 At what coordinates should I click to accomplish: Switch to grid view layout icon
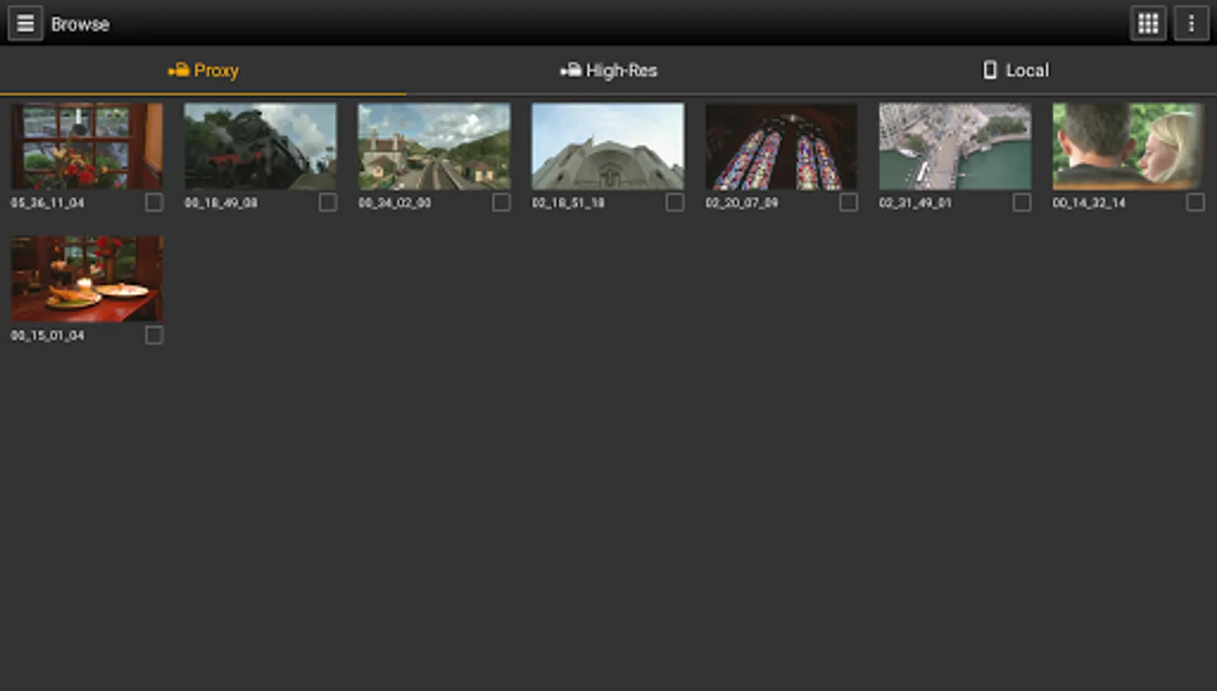(1148, 24)
